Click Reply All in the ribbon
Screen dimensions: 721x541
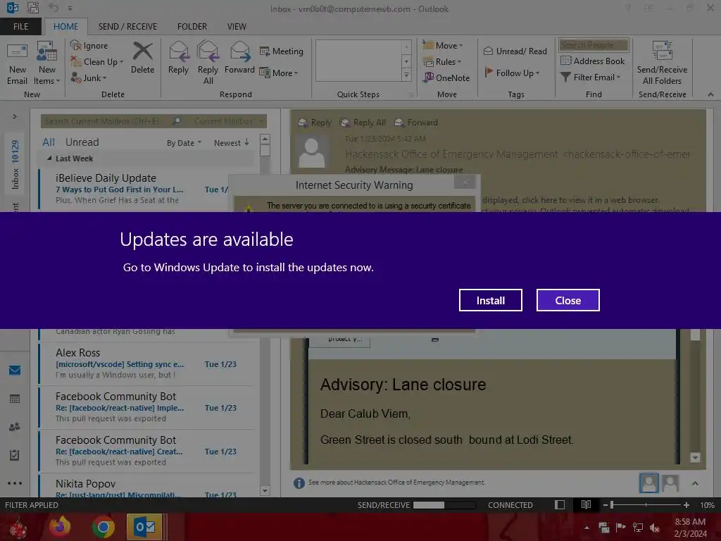(x=208, y=63)
